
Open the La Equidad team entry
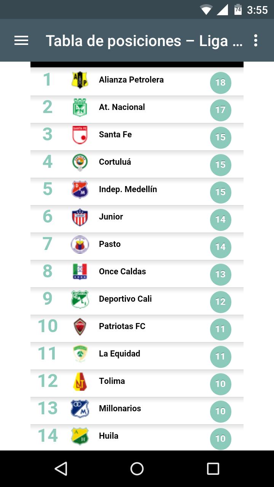119,354
